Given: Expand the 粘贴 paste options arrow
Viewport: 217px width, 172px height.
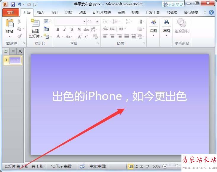Looking at the screenshot, I should point(9,37).
